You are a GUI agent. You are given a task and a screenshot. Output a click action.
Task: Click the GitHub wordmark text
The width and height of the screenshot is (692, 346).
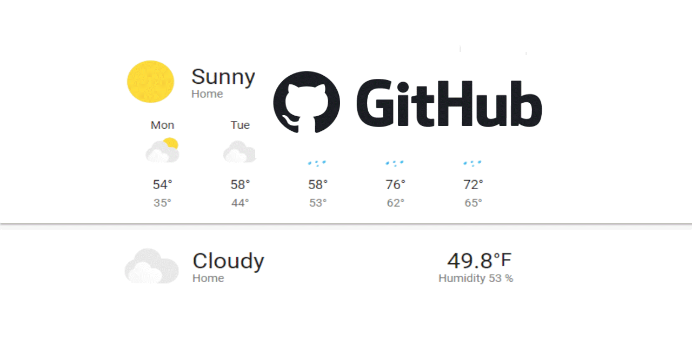point(448,103)
